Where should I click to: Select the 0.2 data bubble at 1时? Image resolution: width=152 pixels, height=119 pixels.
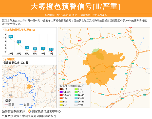pyautogui.click(x=51, y=49)
